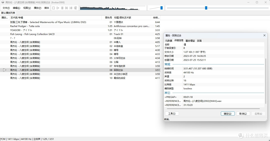Click the 修改日期 row in properties

pos(214,56)
